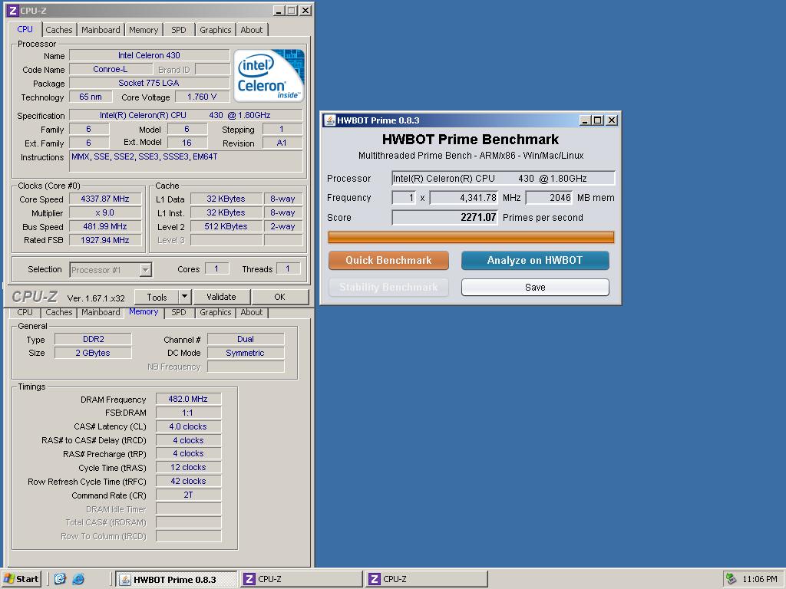Open Show Desktop quick launch icon

click(x=60, y=579)
